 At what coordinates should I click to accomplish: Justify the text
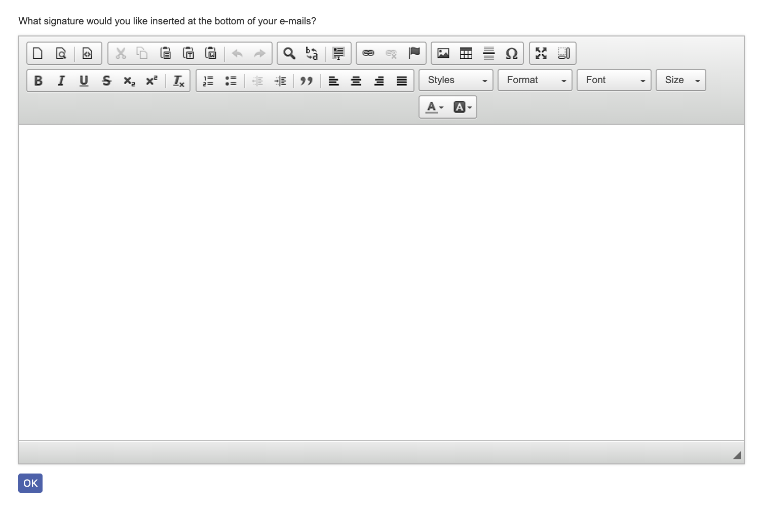click(x=402, y=81)
